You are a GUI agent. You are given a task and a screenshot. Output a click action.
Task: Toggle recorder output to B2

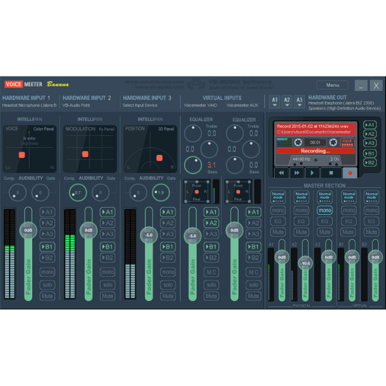click(x=370, y=163)
